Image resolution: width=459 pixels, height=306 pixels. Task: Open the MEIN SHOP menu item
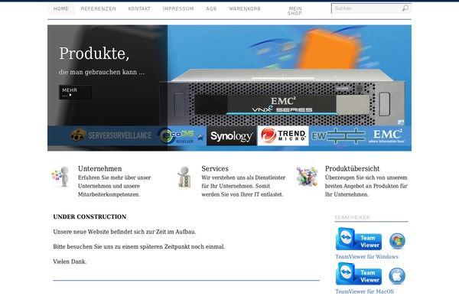tap(295, 11)
